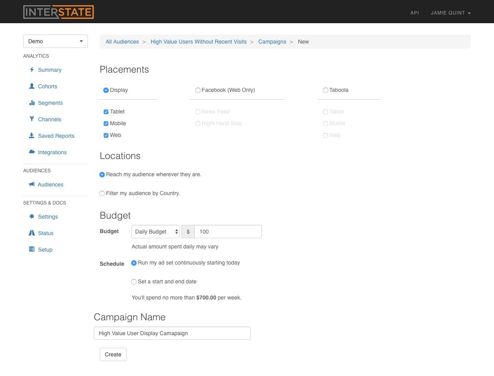Select the Taboola placement option
Image resolution: width=494 pixels, height=376 pixels.
point(326,90)
